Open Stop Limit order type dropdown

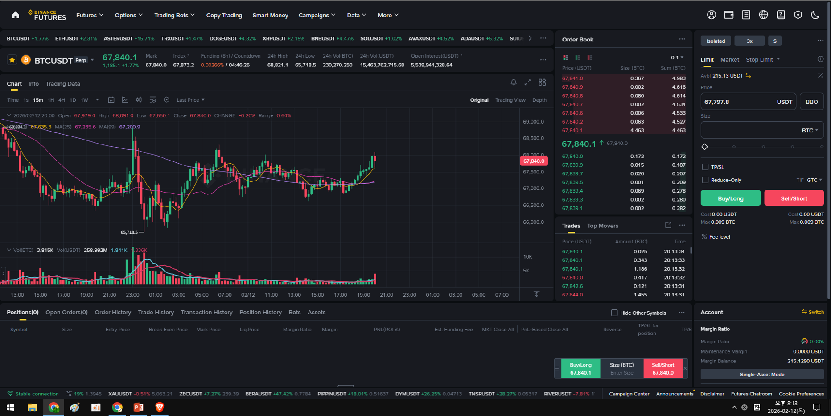point(763,59)
